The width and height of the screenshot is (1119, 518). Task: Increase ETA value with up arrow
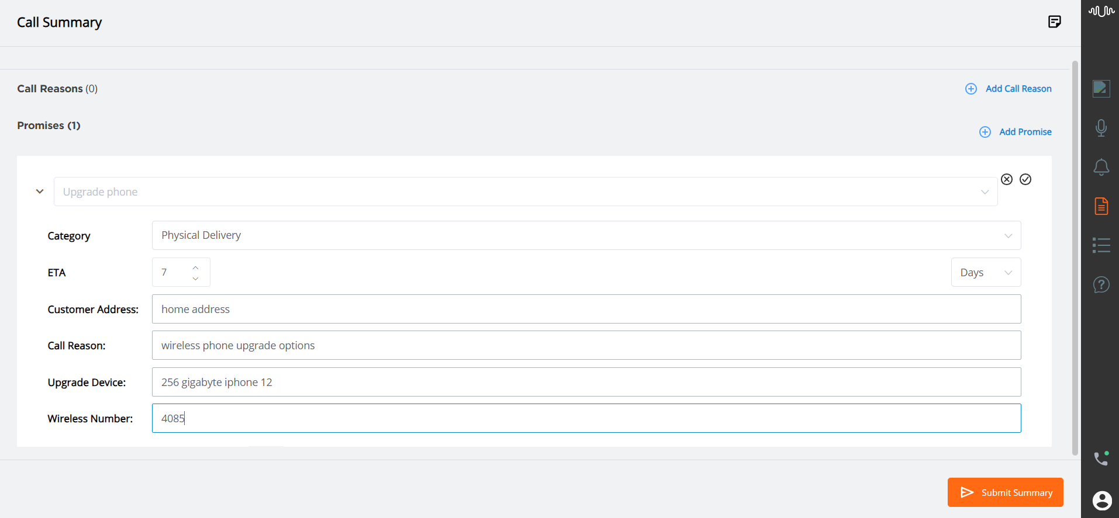195,267
